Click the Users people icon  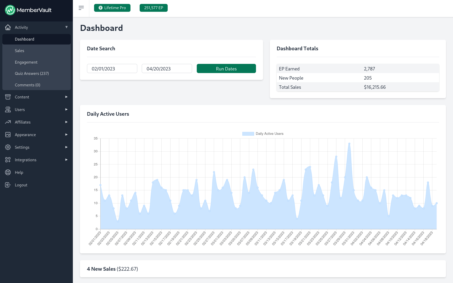(8, 109)
